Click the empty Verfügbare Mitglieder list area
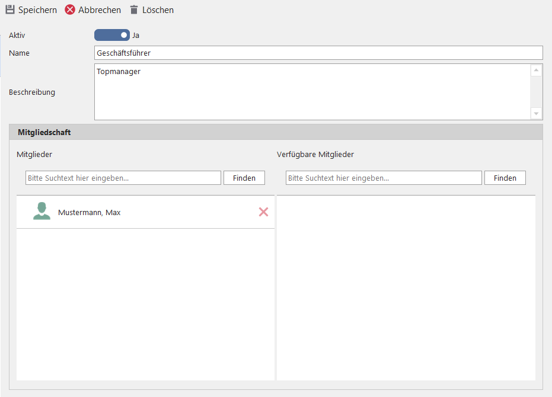This screenshot has height=397, width=552. pos(406,287)
